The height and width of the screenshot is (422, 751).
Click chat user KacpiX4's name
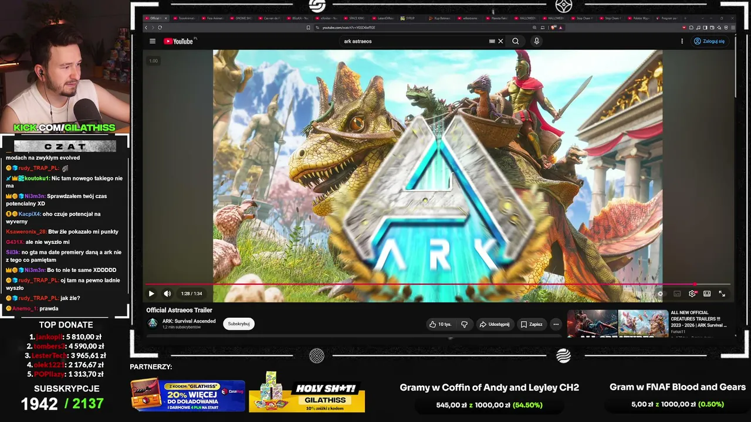pyautogui.click(x=29, y=214)
